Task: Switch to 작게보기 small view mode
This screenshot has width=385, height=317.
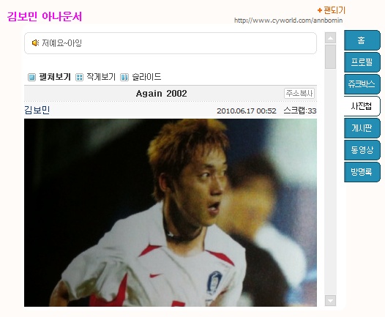Action: 101,77
